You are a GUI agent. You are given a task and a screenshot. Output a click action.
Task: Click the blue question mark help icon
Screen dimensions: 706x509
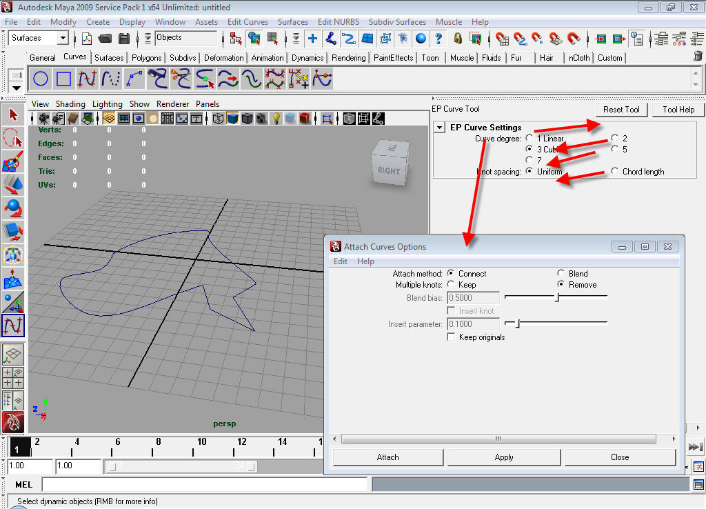[438, 39]
